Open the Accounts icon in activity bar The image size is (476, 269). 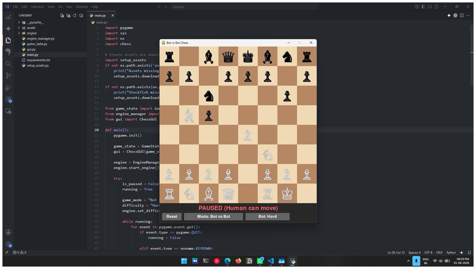8,232
